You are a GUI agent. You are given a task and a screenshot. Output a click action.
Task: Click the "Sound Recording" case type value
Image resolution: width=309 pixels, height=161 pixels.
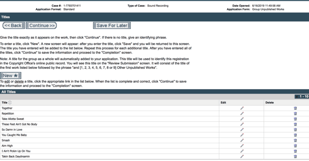click(x=158, y=6)
